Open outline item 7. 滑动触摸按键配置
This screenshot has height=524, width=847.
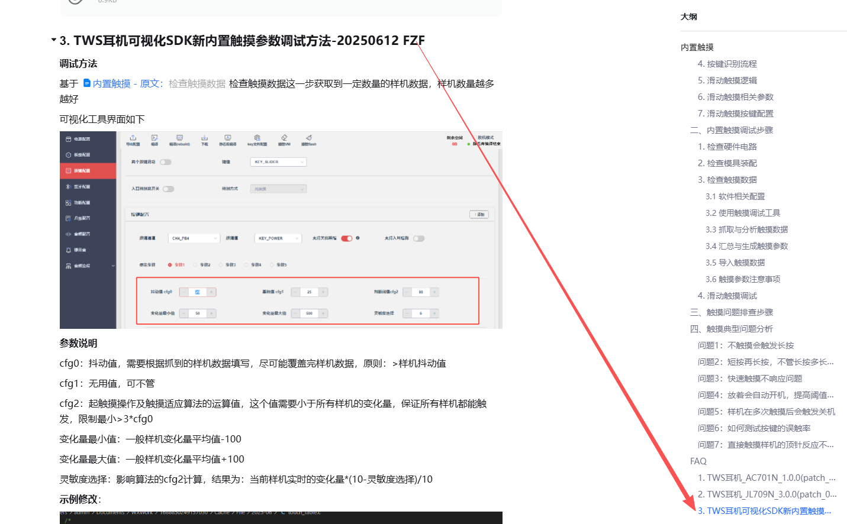[x=735, y=114]
